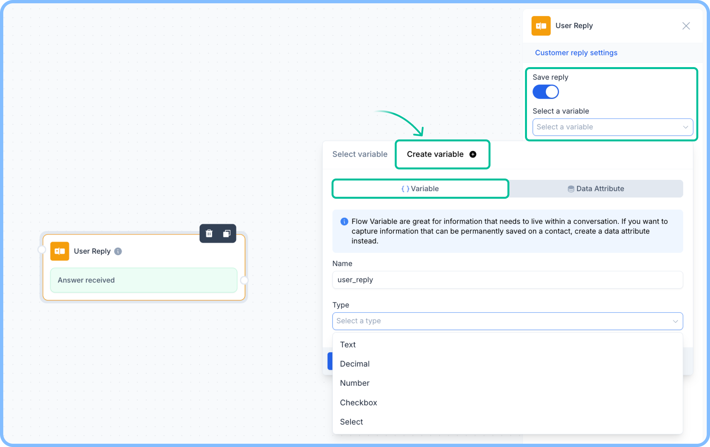Choose Decimal from the type options

[x=355, y=364]
